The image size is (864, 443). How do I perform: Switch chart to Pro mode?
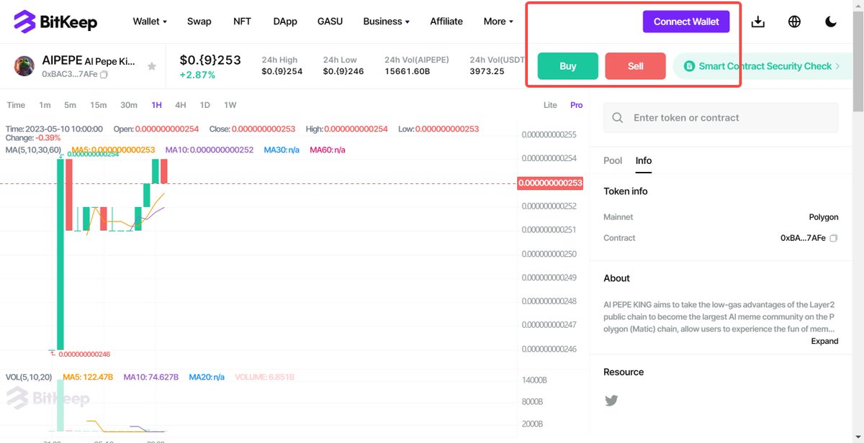pos(576,105)
